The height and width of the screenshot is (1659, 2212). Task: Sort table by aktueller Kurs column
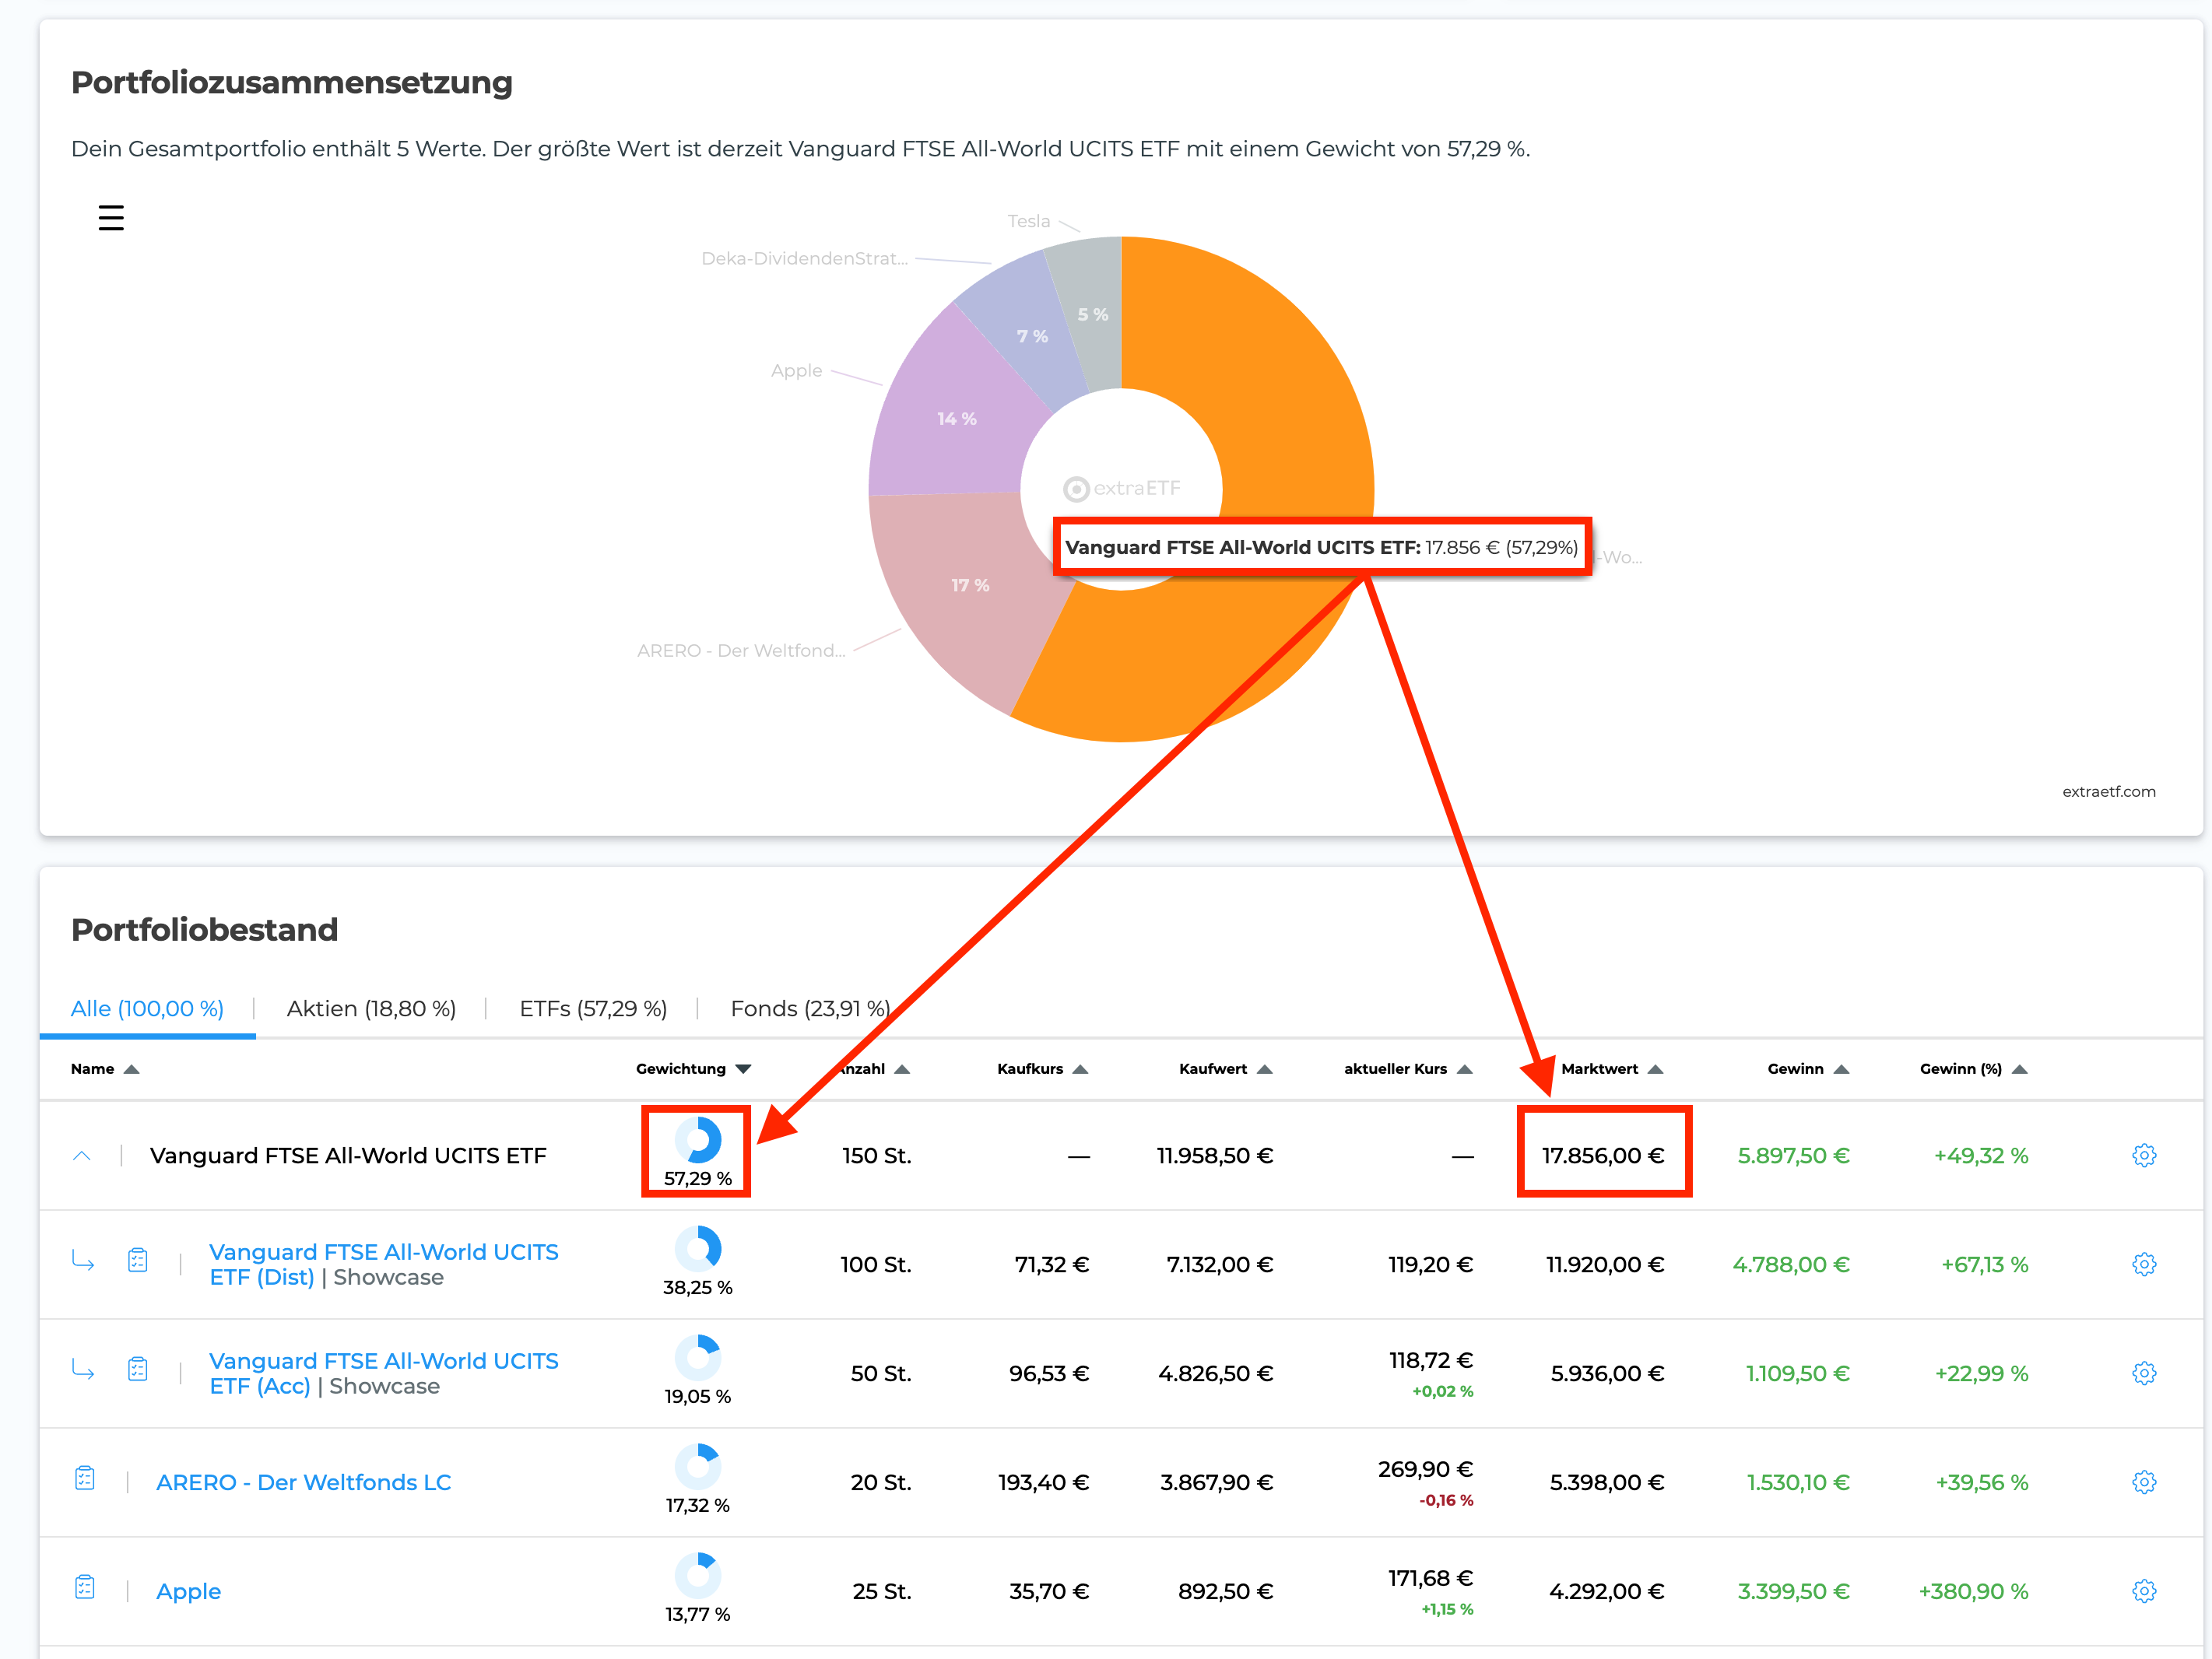1408,1069
